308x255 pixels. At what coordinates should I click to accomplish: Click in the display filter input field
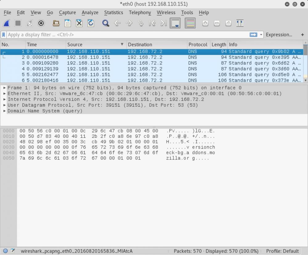(123, 35)
